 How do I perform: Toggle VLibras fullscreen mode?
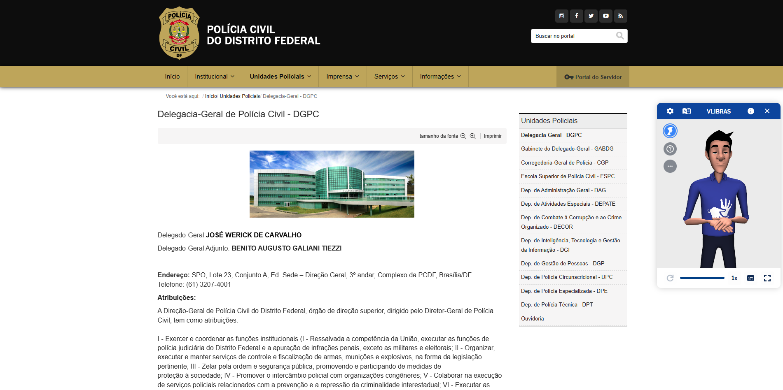[x=767, y=278]
